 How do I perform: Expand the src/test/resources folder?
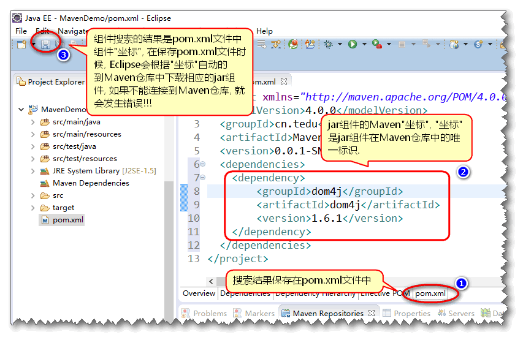tap(32, 159)
